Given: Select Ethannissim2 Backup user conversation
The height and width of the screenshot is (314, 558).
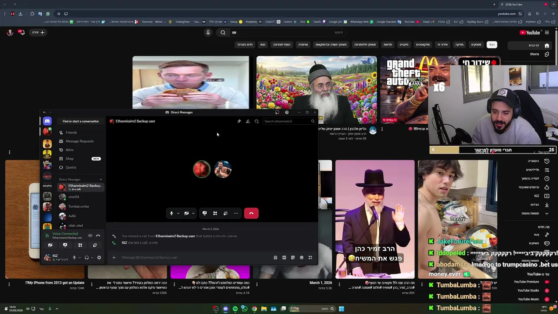Looking at the screenshot, I should click(81, 187).
